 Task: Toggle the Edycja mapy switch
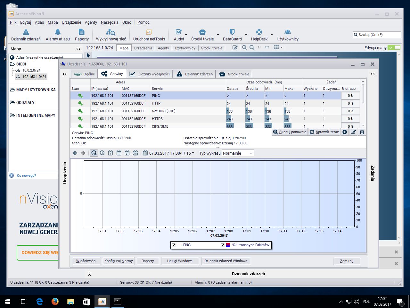pyautogui.click(x=394, y=47)
